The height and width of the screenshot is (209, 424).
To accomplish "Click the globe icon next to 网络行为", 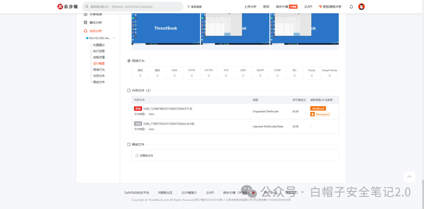I will click(129, 61).
